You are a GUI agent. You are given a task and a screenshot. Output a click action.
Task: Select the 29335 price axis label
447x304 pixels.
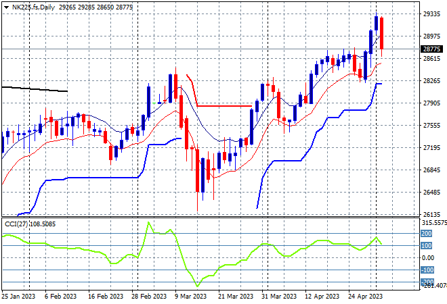(x=431, y=14)
